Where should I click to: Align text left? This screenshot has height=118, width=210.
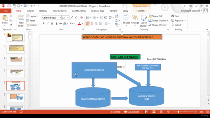pos(88,24)
